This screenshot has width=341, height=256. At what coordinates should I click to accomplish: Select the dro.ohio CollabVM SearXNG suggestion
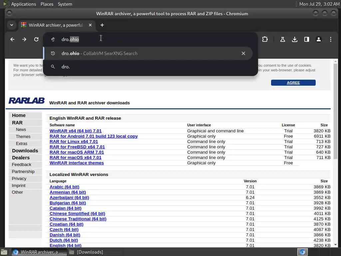click(148, 53)
